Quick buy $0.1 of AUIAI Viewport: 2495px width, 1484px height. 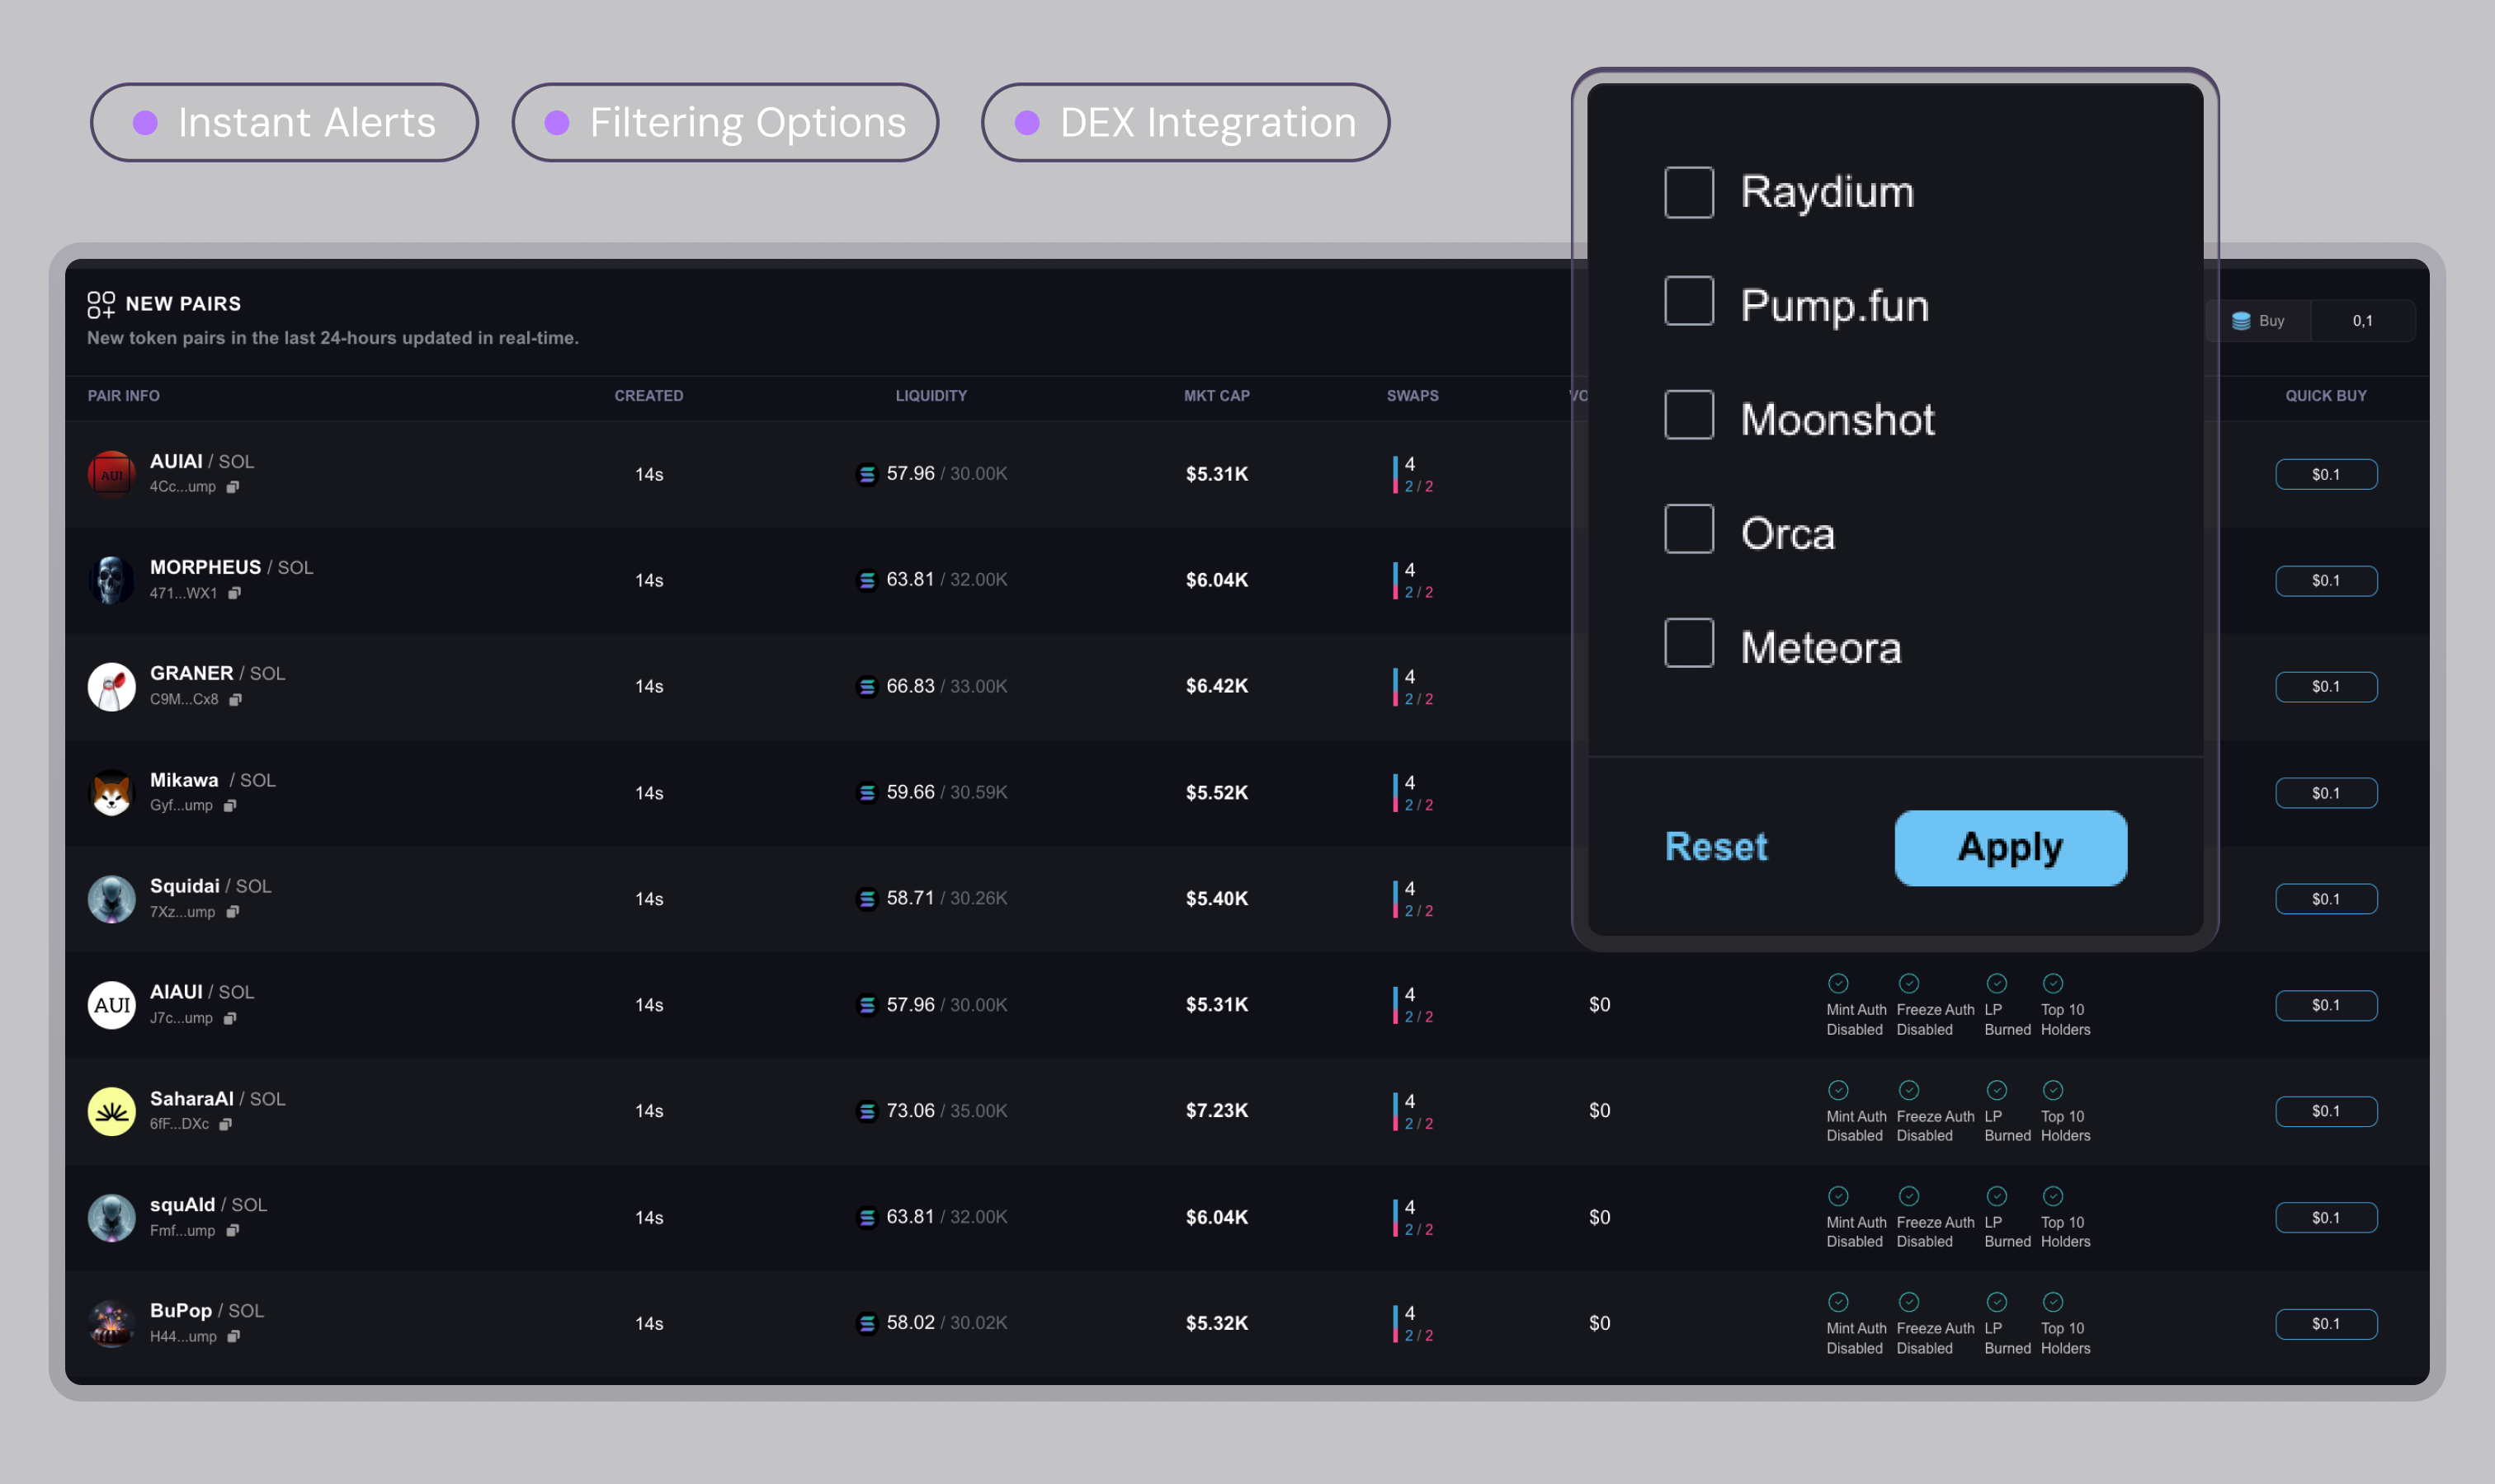pyautogui.click(x=2326, y=474)
